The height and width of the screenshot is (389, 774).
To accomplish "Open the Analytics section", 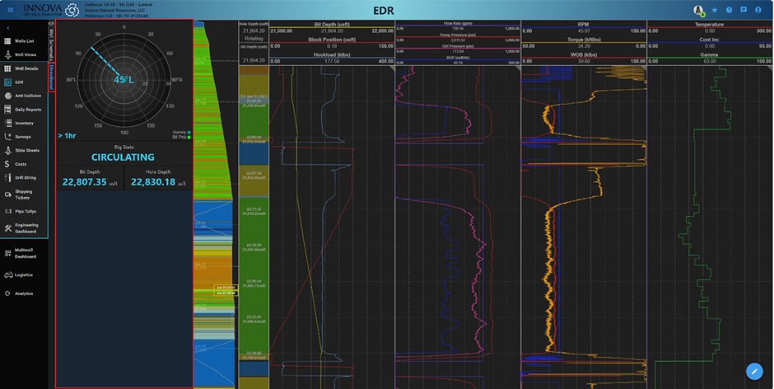I will pos(23,293).
